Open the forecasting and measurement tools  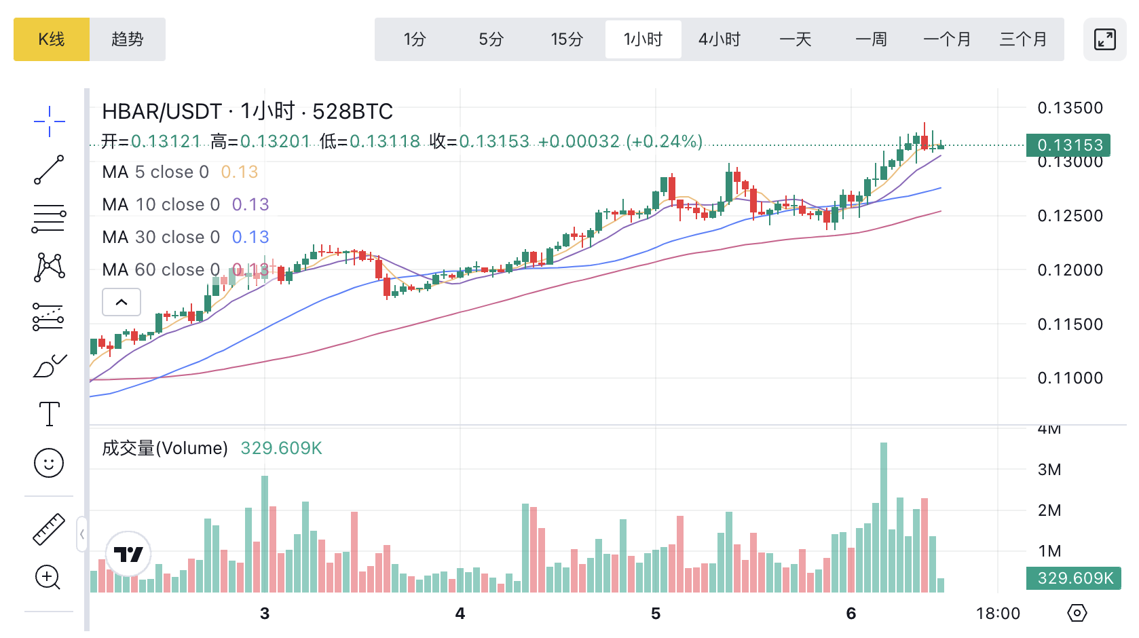49,316
